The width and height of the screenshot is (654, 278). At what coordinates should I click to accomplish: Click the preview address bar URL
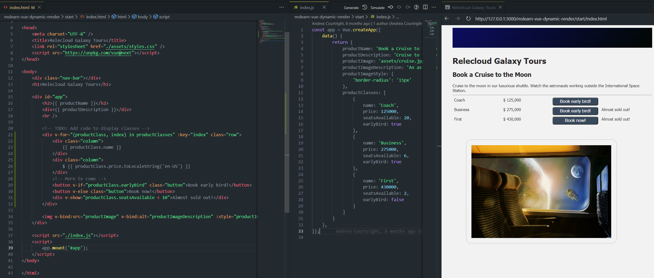click(x=541, y=19)
